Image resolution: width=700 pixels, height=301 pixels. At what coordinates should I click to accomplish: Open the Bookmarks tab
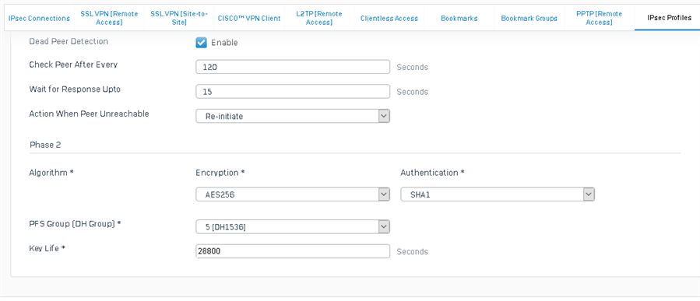click(x=459, y=19)
